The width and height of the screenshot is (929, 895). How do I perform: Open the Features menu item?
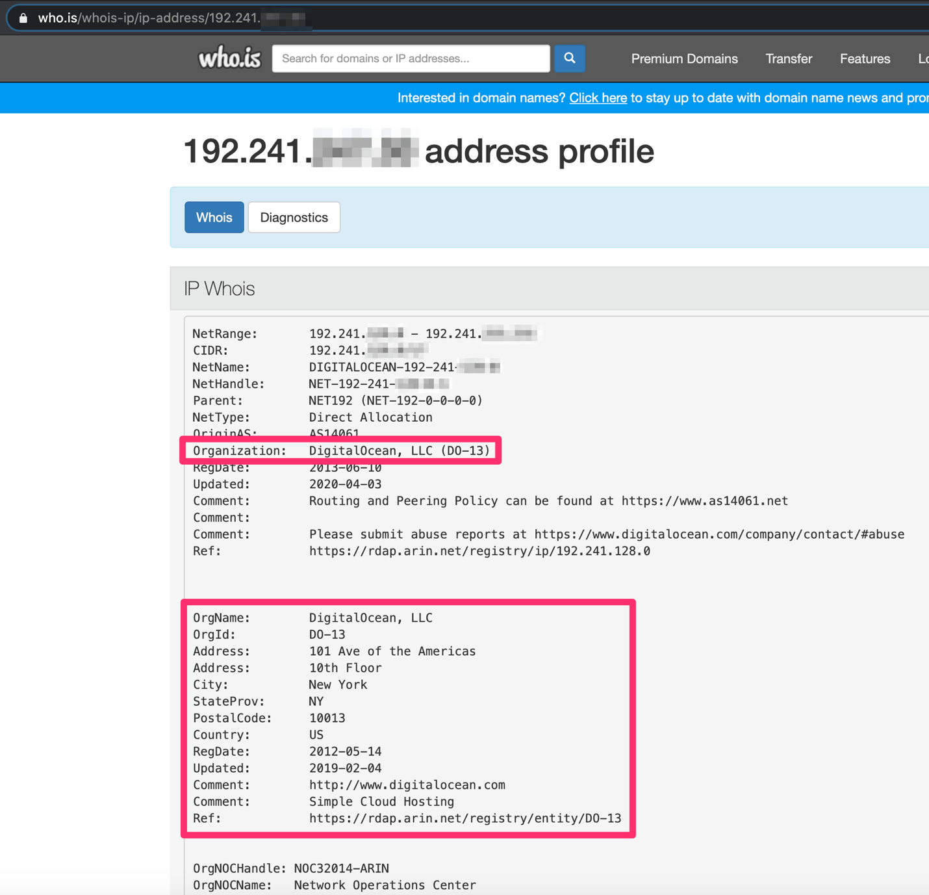click(865, 58)
